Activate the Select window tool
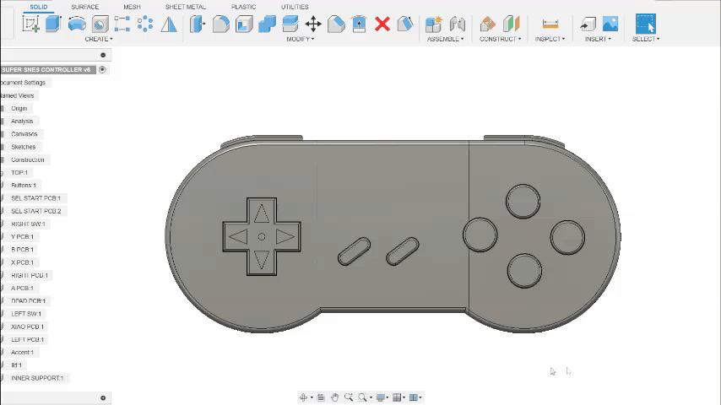721x405 pixels. click(x=646, y=24)
